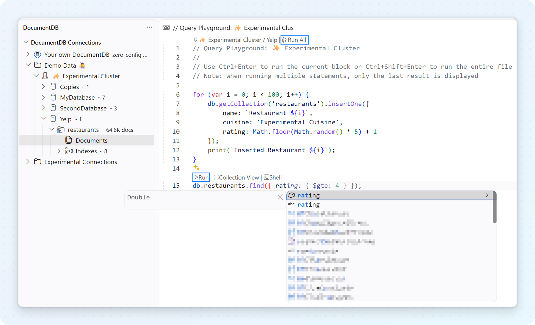535x325 pixels.
Task: Click the sparkle AI icon on line 14
Action: (x=196, y=168)
